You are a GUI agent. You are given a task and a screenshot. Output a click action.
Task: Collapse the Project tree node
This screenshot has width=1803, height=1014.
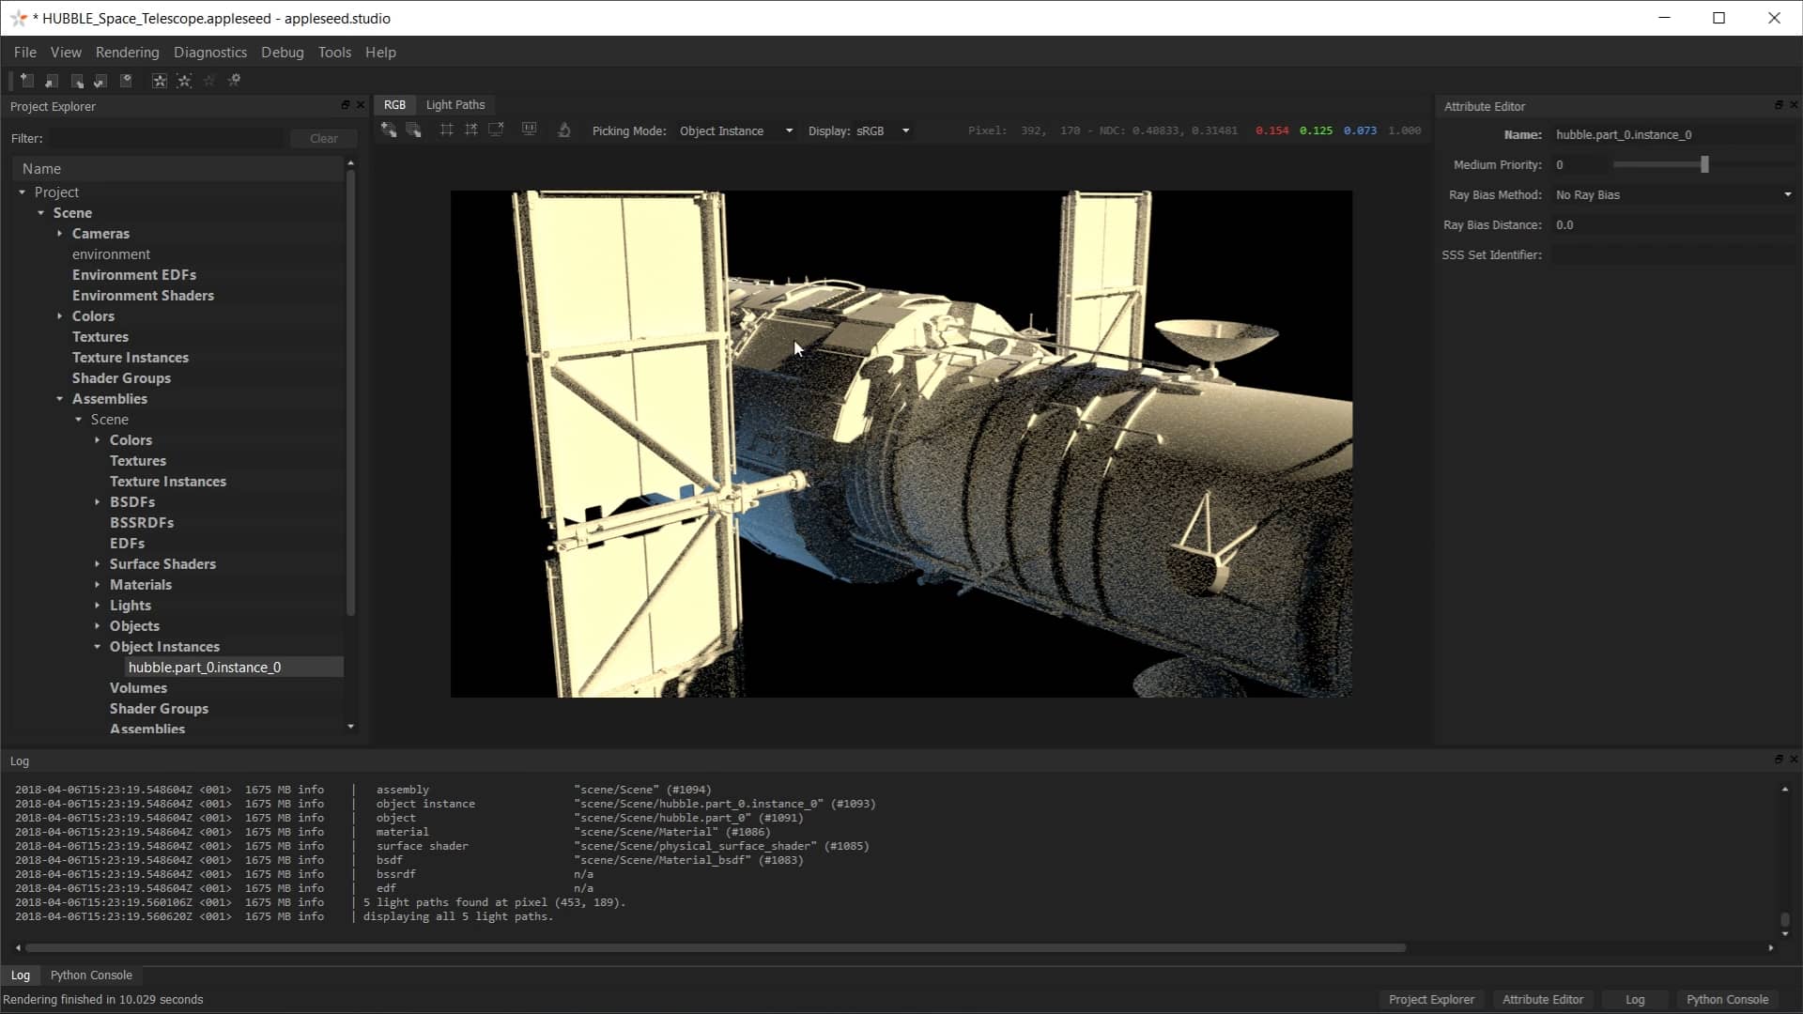tap(22, 192)
